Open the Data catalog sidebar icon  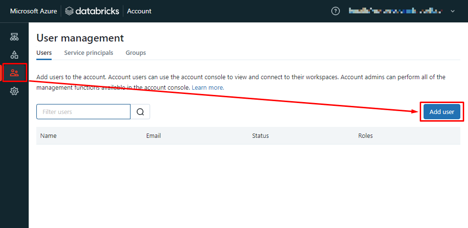coord(14,55)
